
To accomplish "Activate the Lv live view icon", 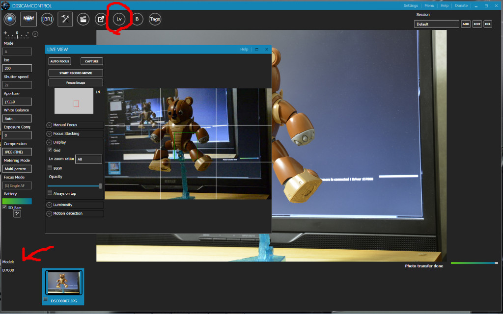I will tap(118, 19).
